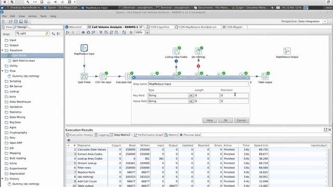Select the Table output step on canvas
The width and height of the screenshot is (333, 187).
(x=265, y=76)
